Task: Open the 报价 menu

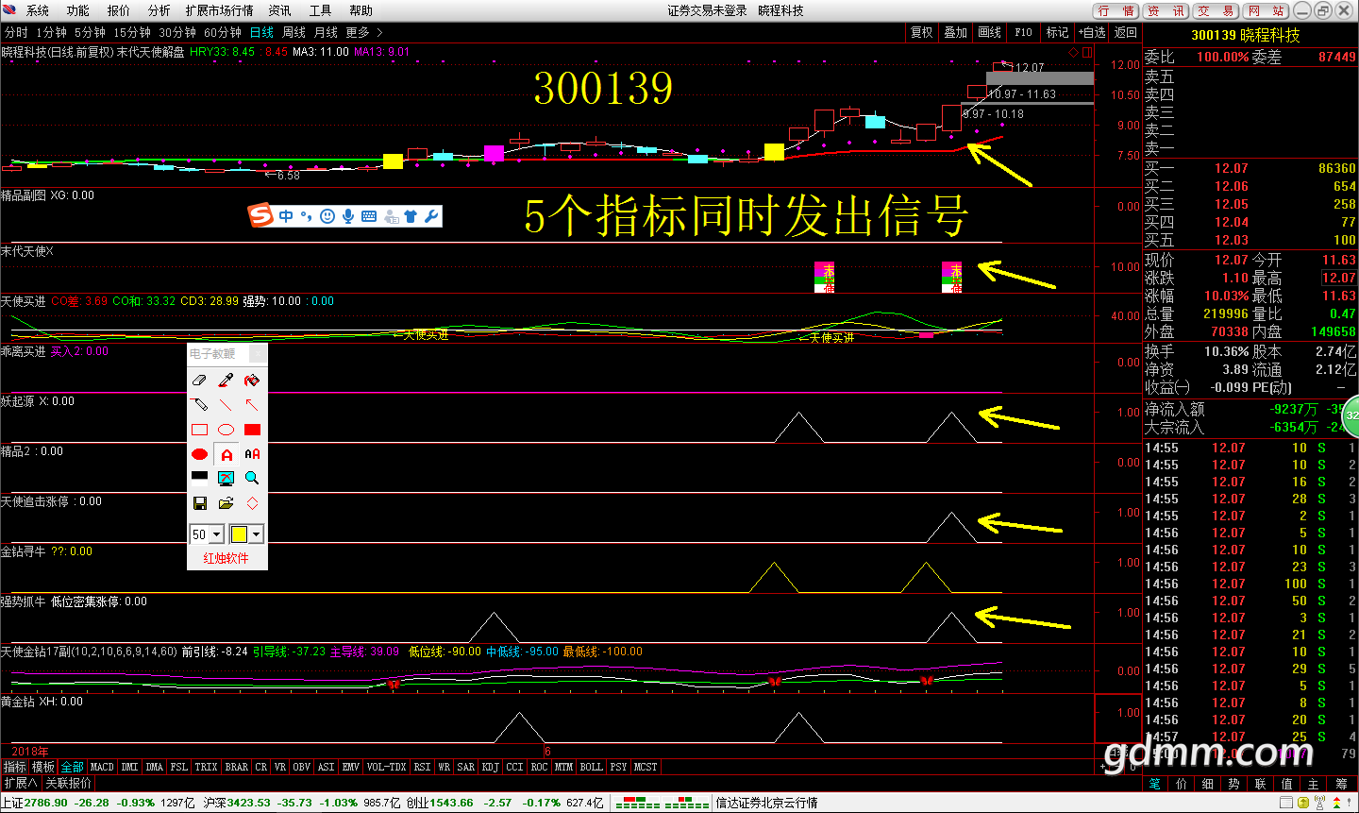Action: pos(118,10)
